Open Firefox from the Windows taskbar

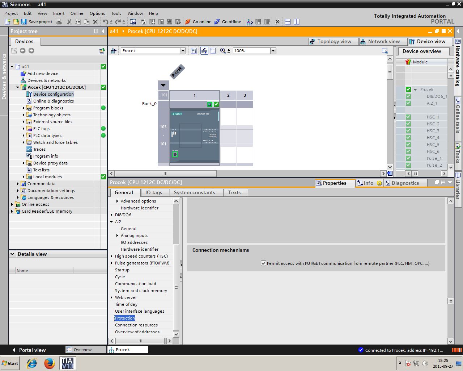pyautogui.click(x=50, y=363)
